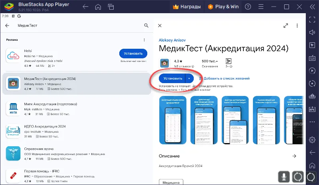
Task: Click the circular play icon in sidebar
Action: 312,71
